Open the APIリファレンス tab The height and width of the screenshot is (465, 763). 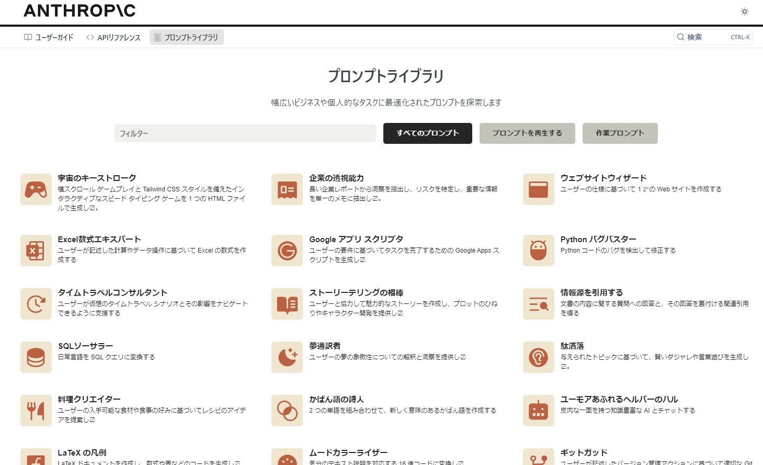[113, 37]
